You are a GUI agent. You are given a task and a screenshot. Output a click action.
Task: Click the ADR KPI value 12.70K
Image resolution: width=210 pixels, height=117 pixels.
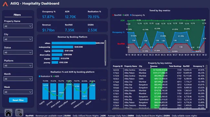[x=70, y=17]
